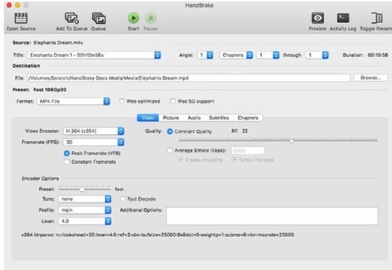The width and height of the screenshot is (392, 270).
Task: Click the Additional Options text field
Action: pyautogui.click(x=271, y=216)
